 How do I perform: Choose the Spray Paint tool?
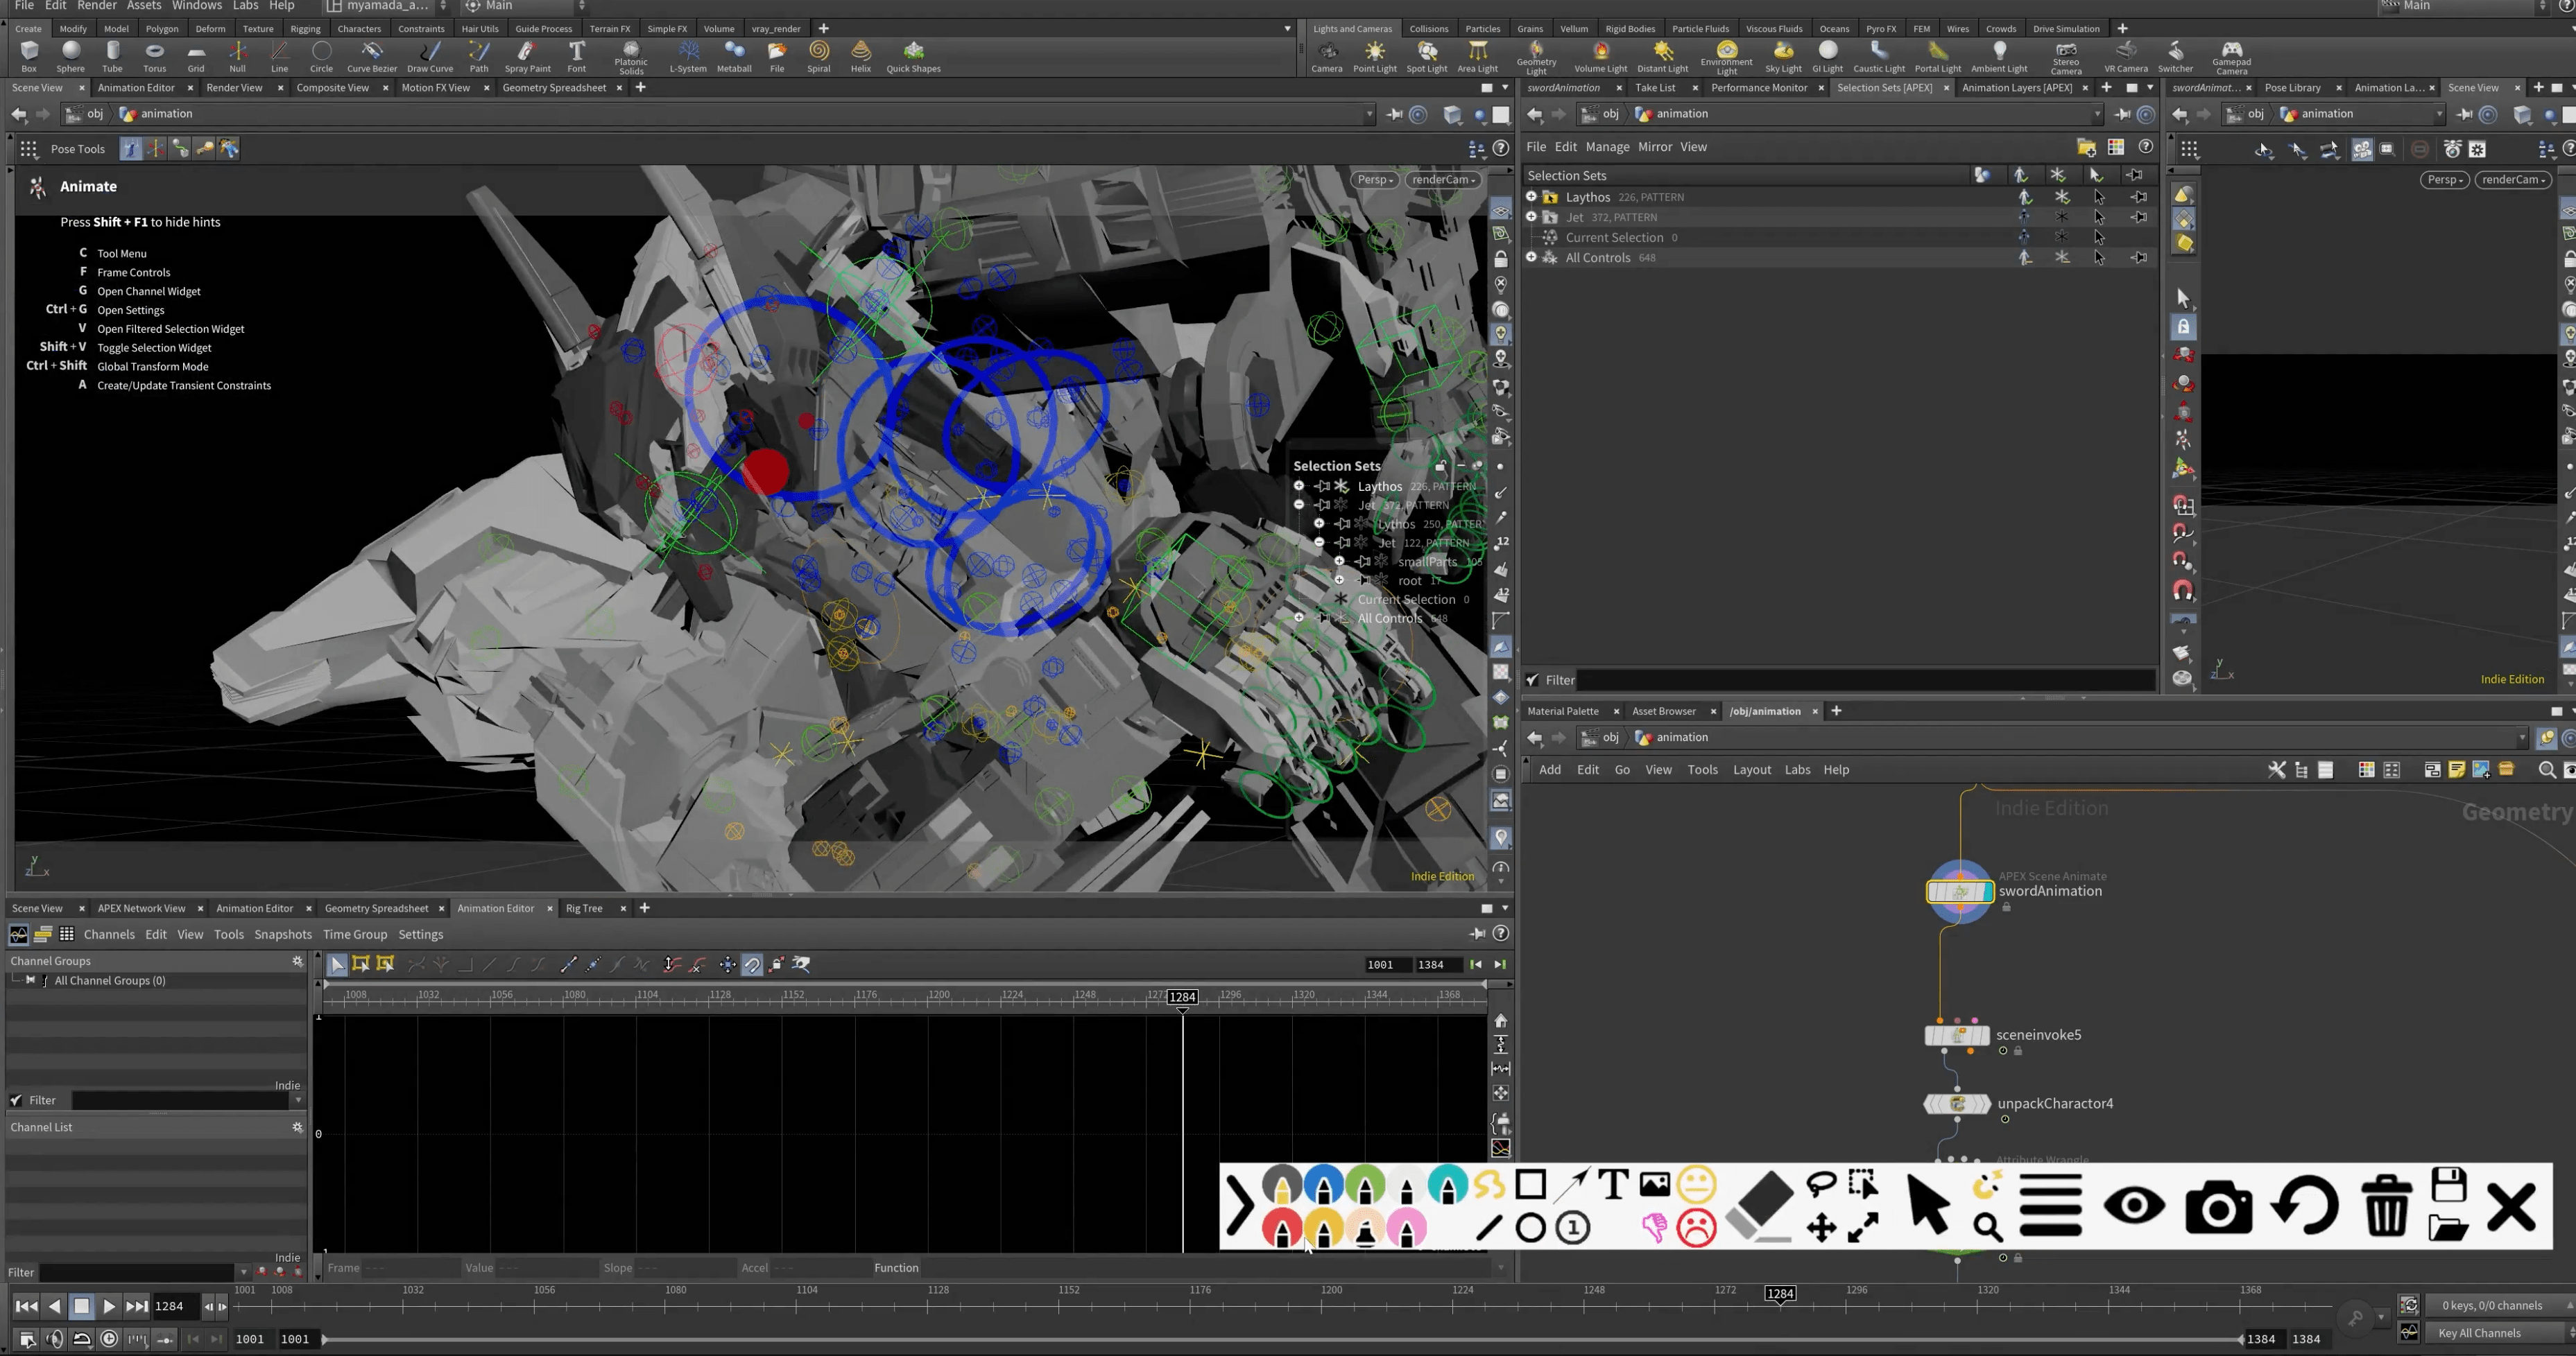click(527, 56)
